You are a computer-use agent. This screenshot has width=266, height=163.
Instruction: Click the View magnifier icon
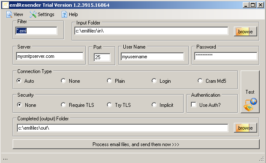9,14
